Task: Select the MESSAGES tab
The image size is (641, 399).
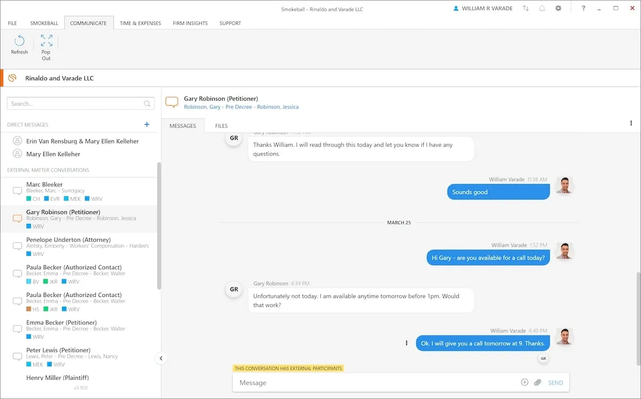Action: [183, 126]
